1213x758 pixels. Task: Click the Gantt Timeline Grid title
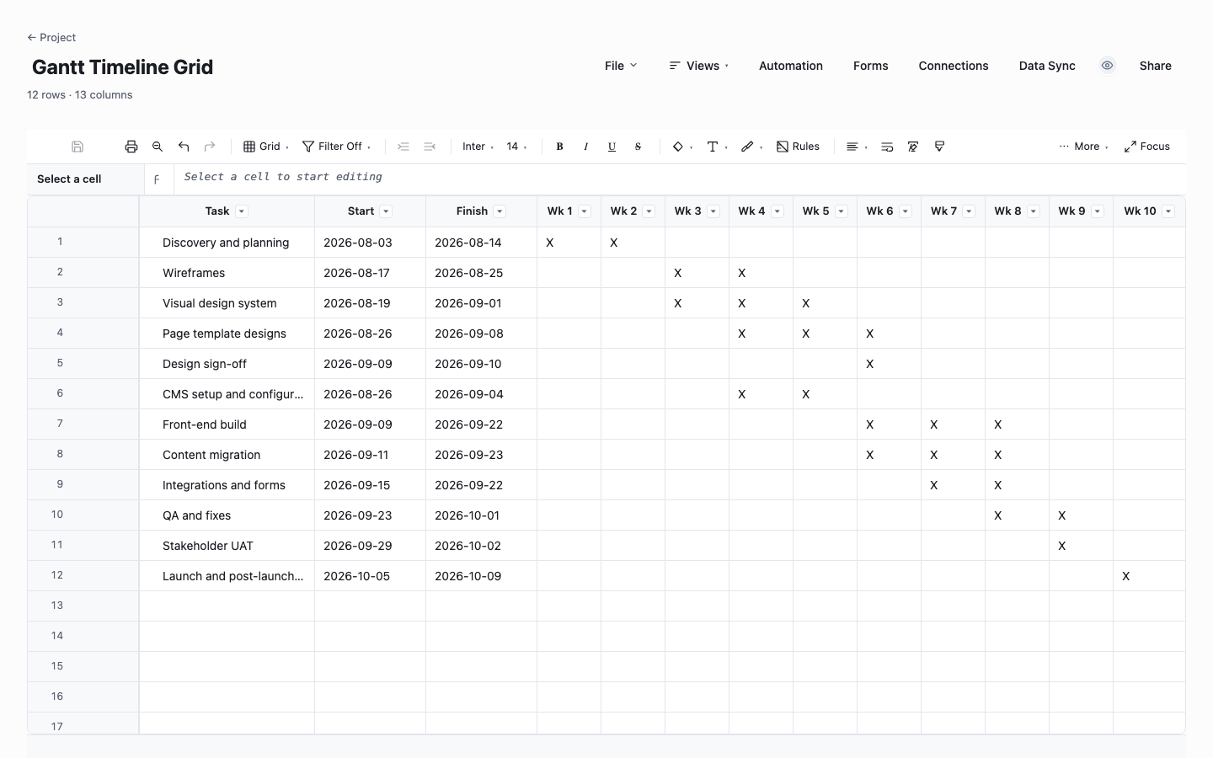(x=122, y=67)
